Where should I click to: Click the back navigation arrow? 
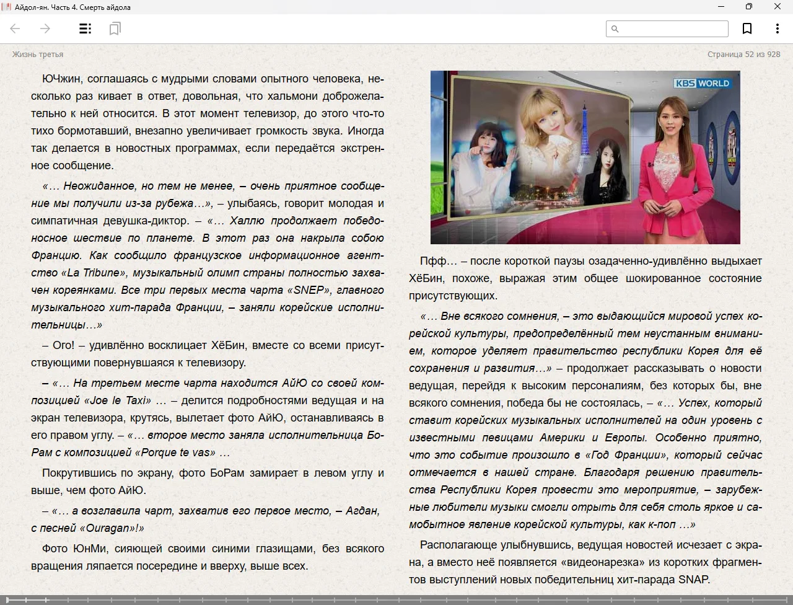pos(15,29)
